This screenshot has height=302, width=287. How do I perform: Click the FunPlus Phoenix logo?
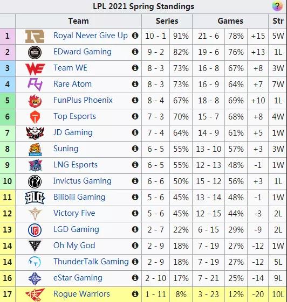pos(35,101)
